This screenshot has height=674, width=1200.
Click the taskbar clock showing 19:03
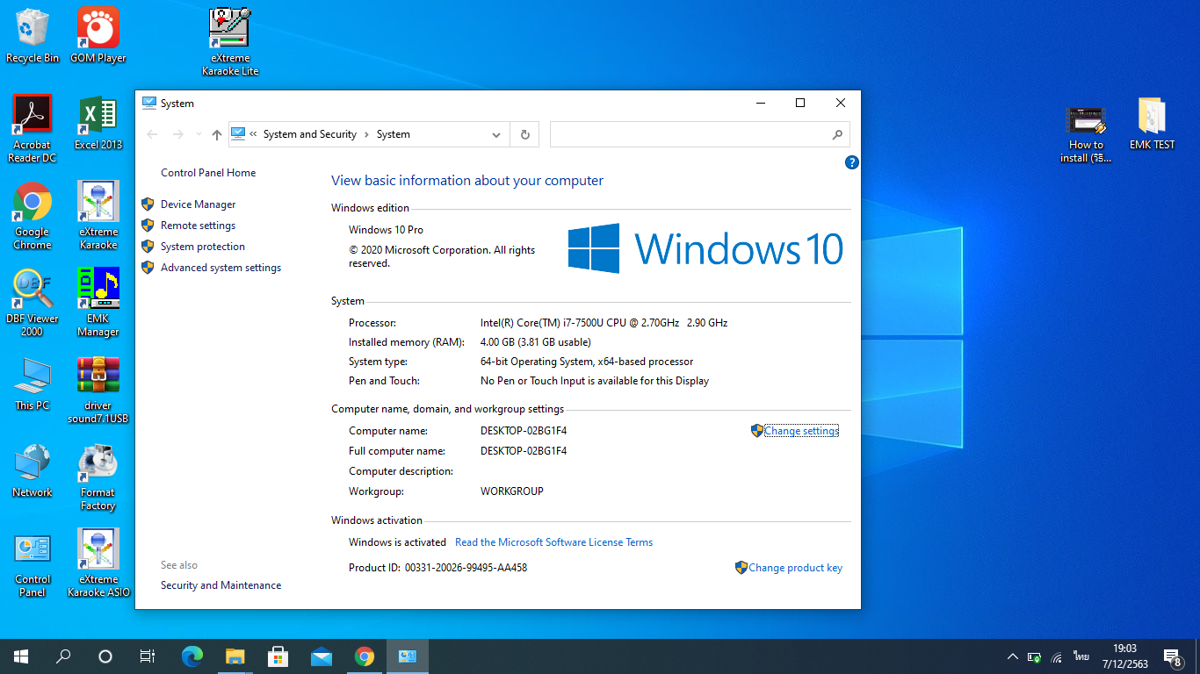(x=1124, y=656)
